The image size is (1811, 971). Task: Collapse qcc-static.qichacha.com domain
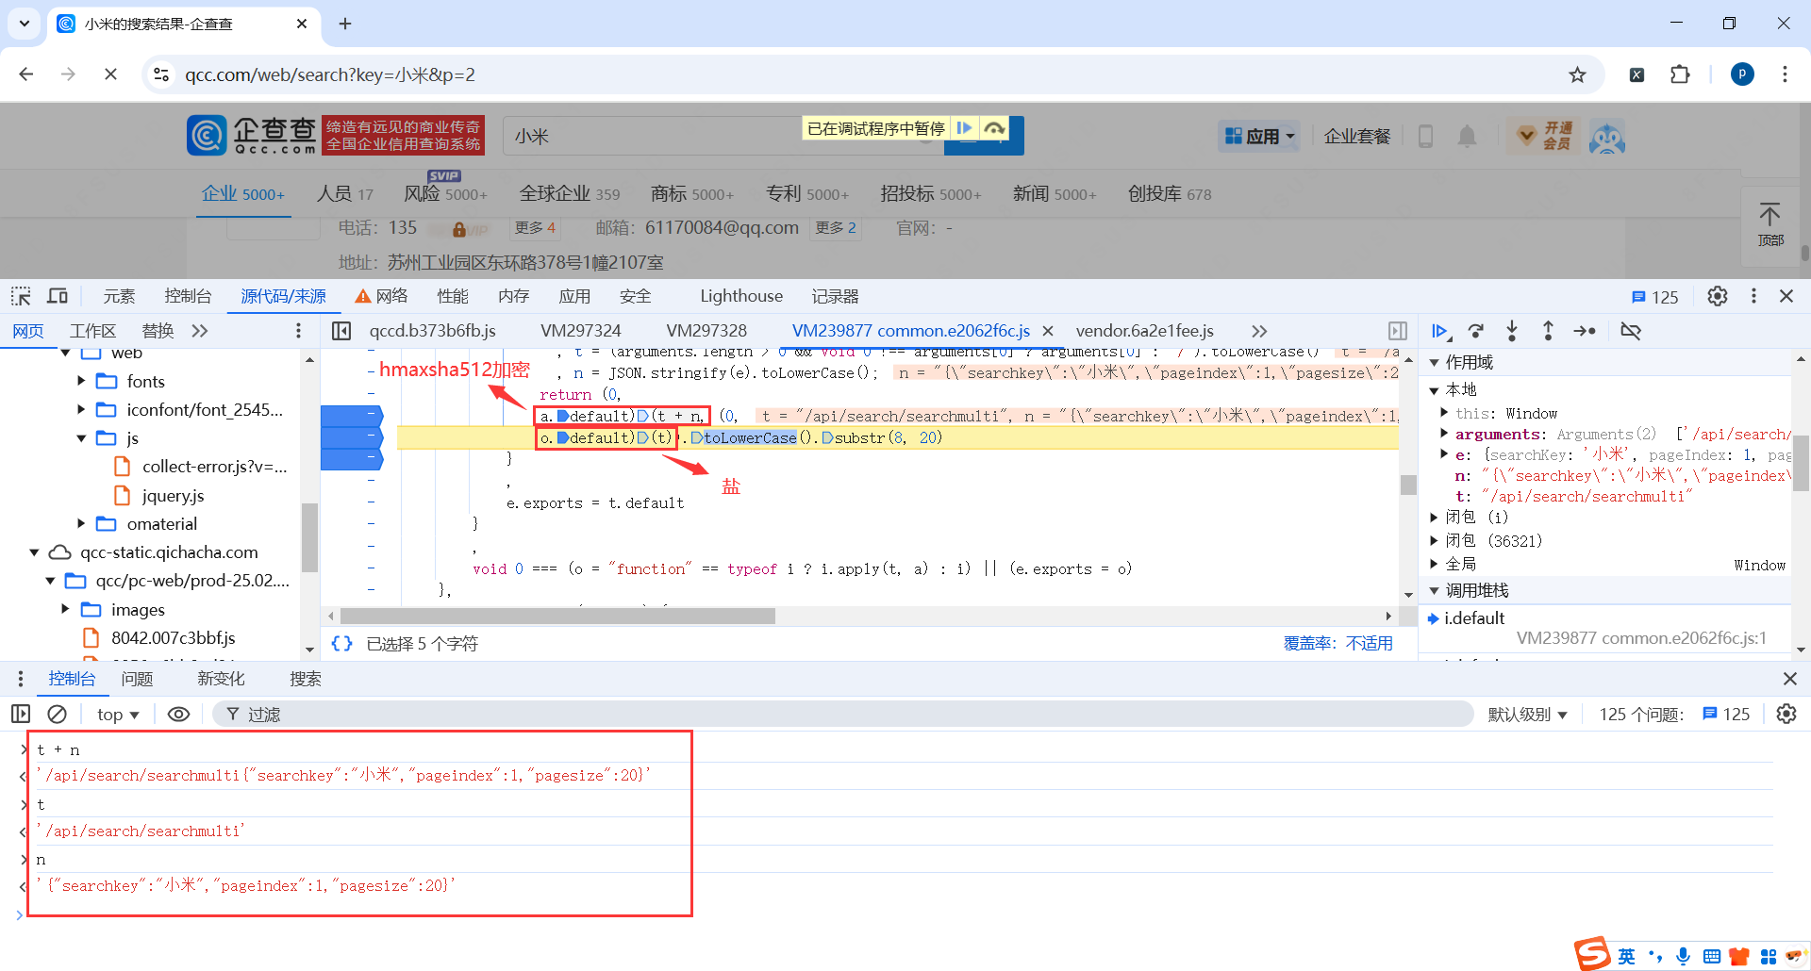pos(34,552)
